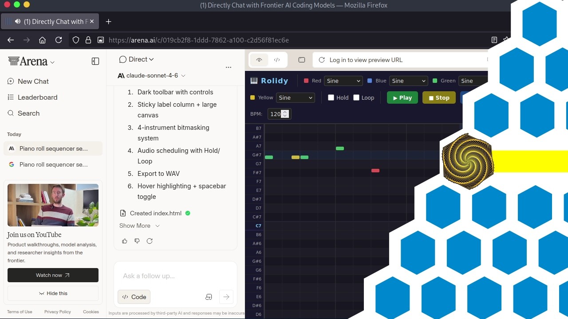Give thumbs up to the response
This screenshot has width=568, height=319.
(125, 241)
